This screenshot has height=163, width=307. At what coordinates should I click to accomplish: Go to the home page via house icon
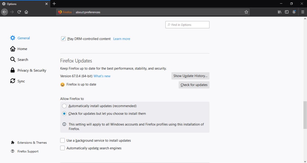coord(26,12)
